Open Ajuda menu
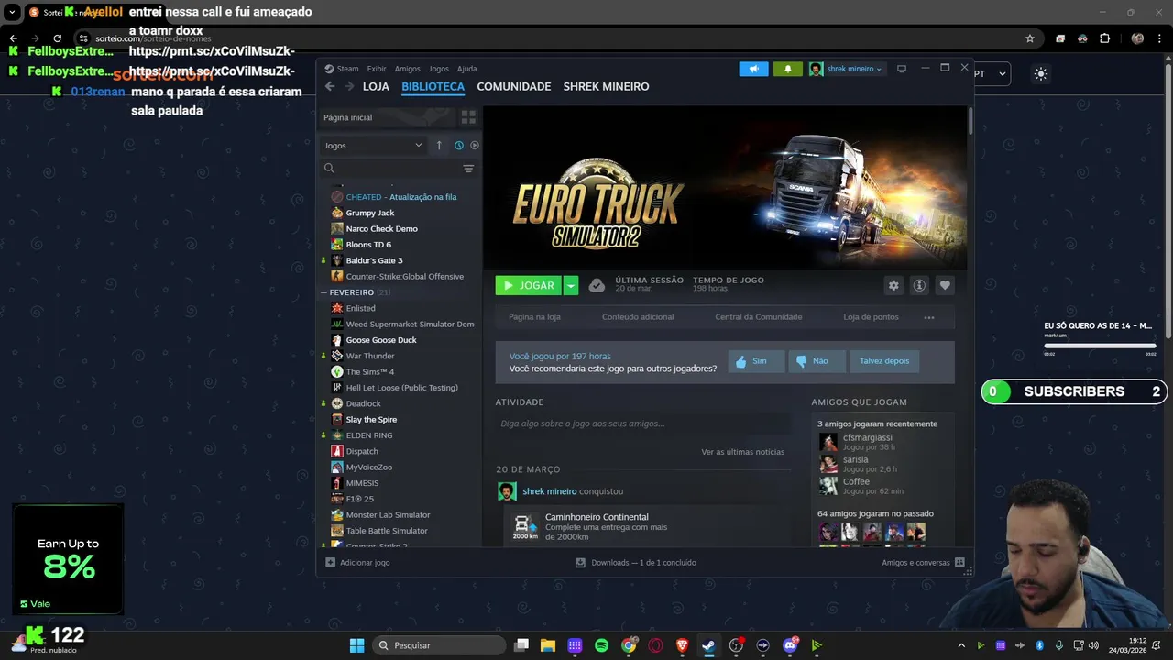1173x660 pixels. point(466,69)
